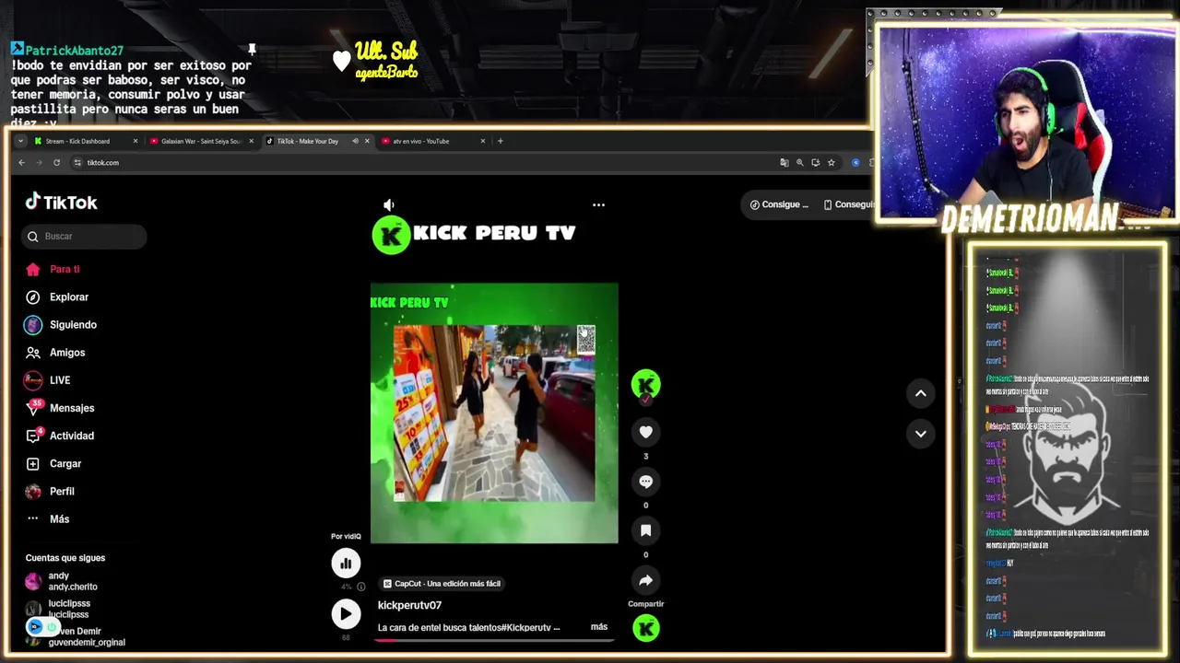Open the tab search dropdown
This screenshot has height=663, width=1180.
20,141
